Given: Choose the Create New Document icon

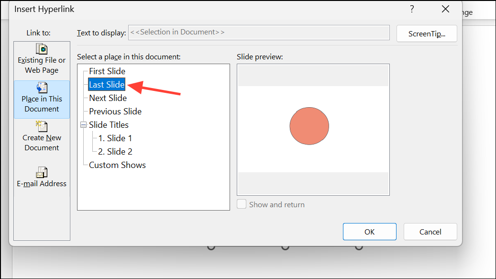Looking at the screenshot, I should [42, 126].
